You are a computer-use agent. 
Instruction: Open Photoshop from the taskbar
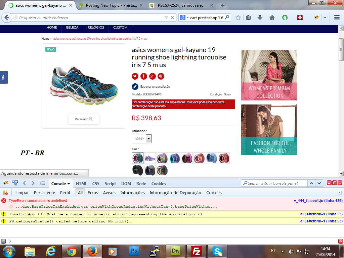[x=134, y=251]
